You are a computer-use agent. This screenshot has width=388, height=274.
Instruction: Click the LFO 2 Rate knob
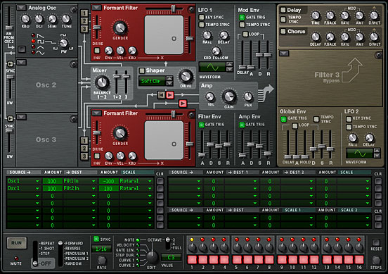click(x=353, y=137)
